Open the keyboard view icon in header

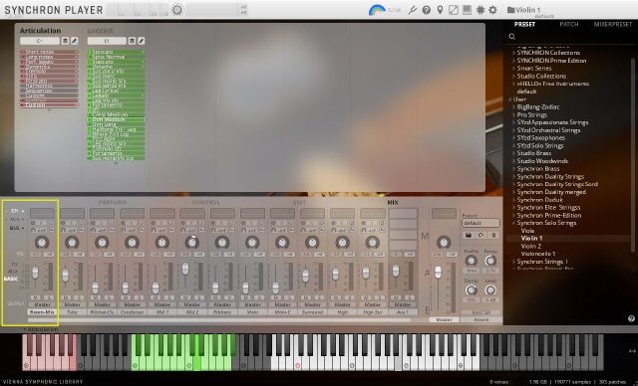(x=467, y=10)
